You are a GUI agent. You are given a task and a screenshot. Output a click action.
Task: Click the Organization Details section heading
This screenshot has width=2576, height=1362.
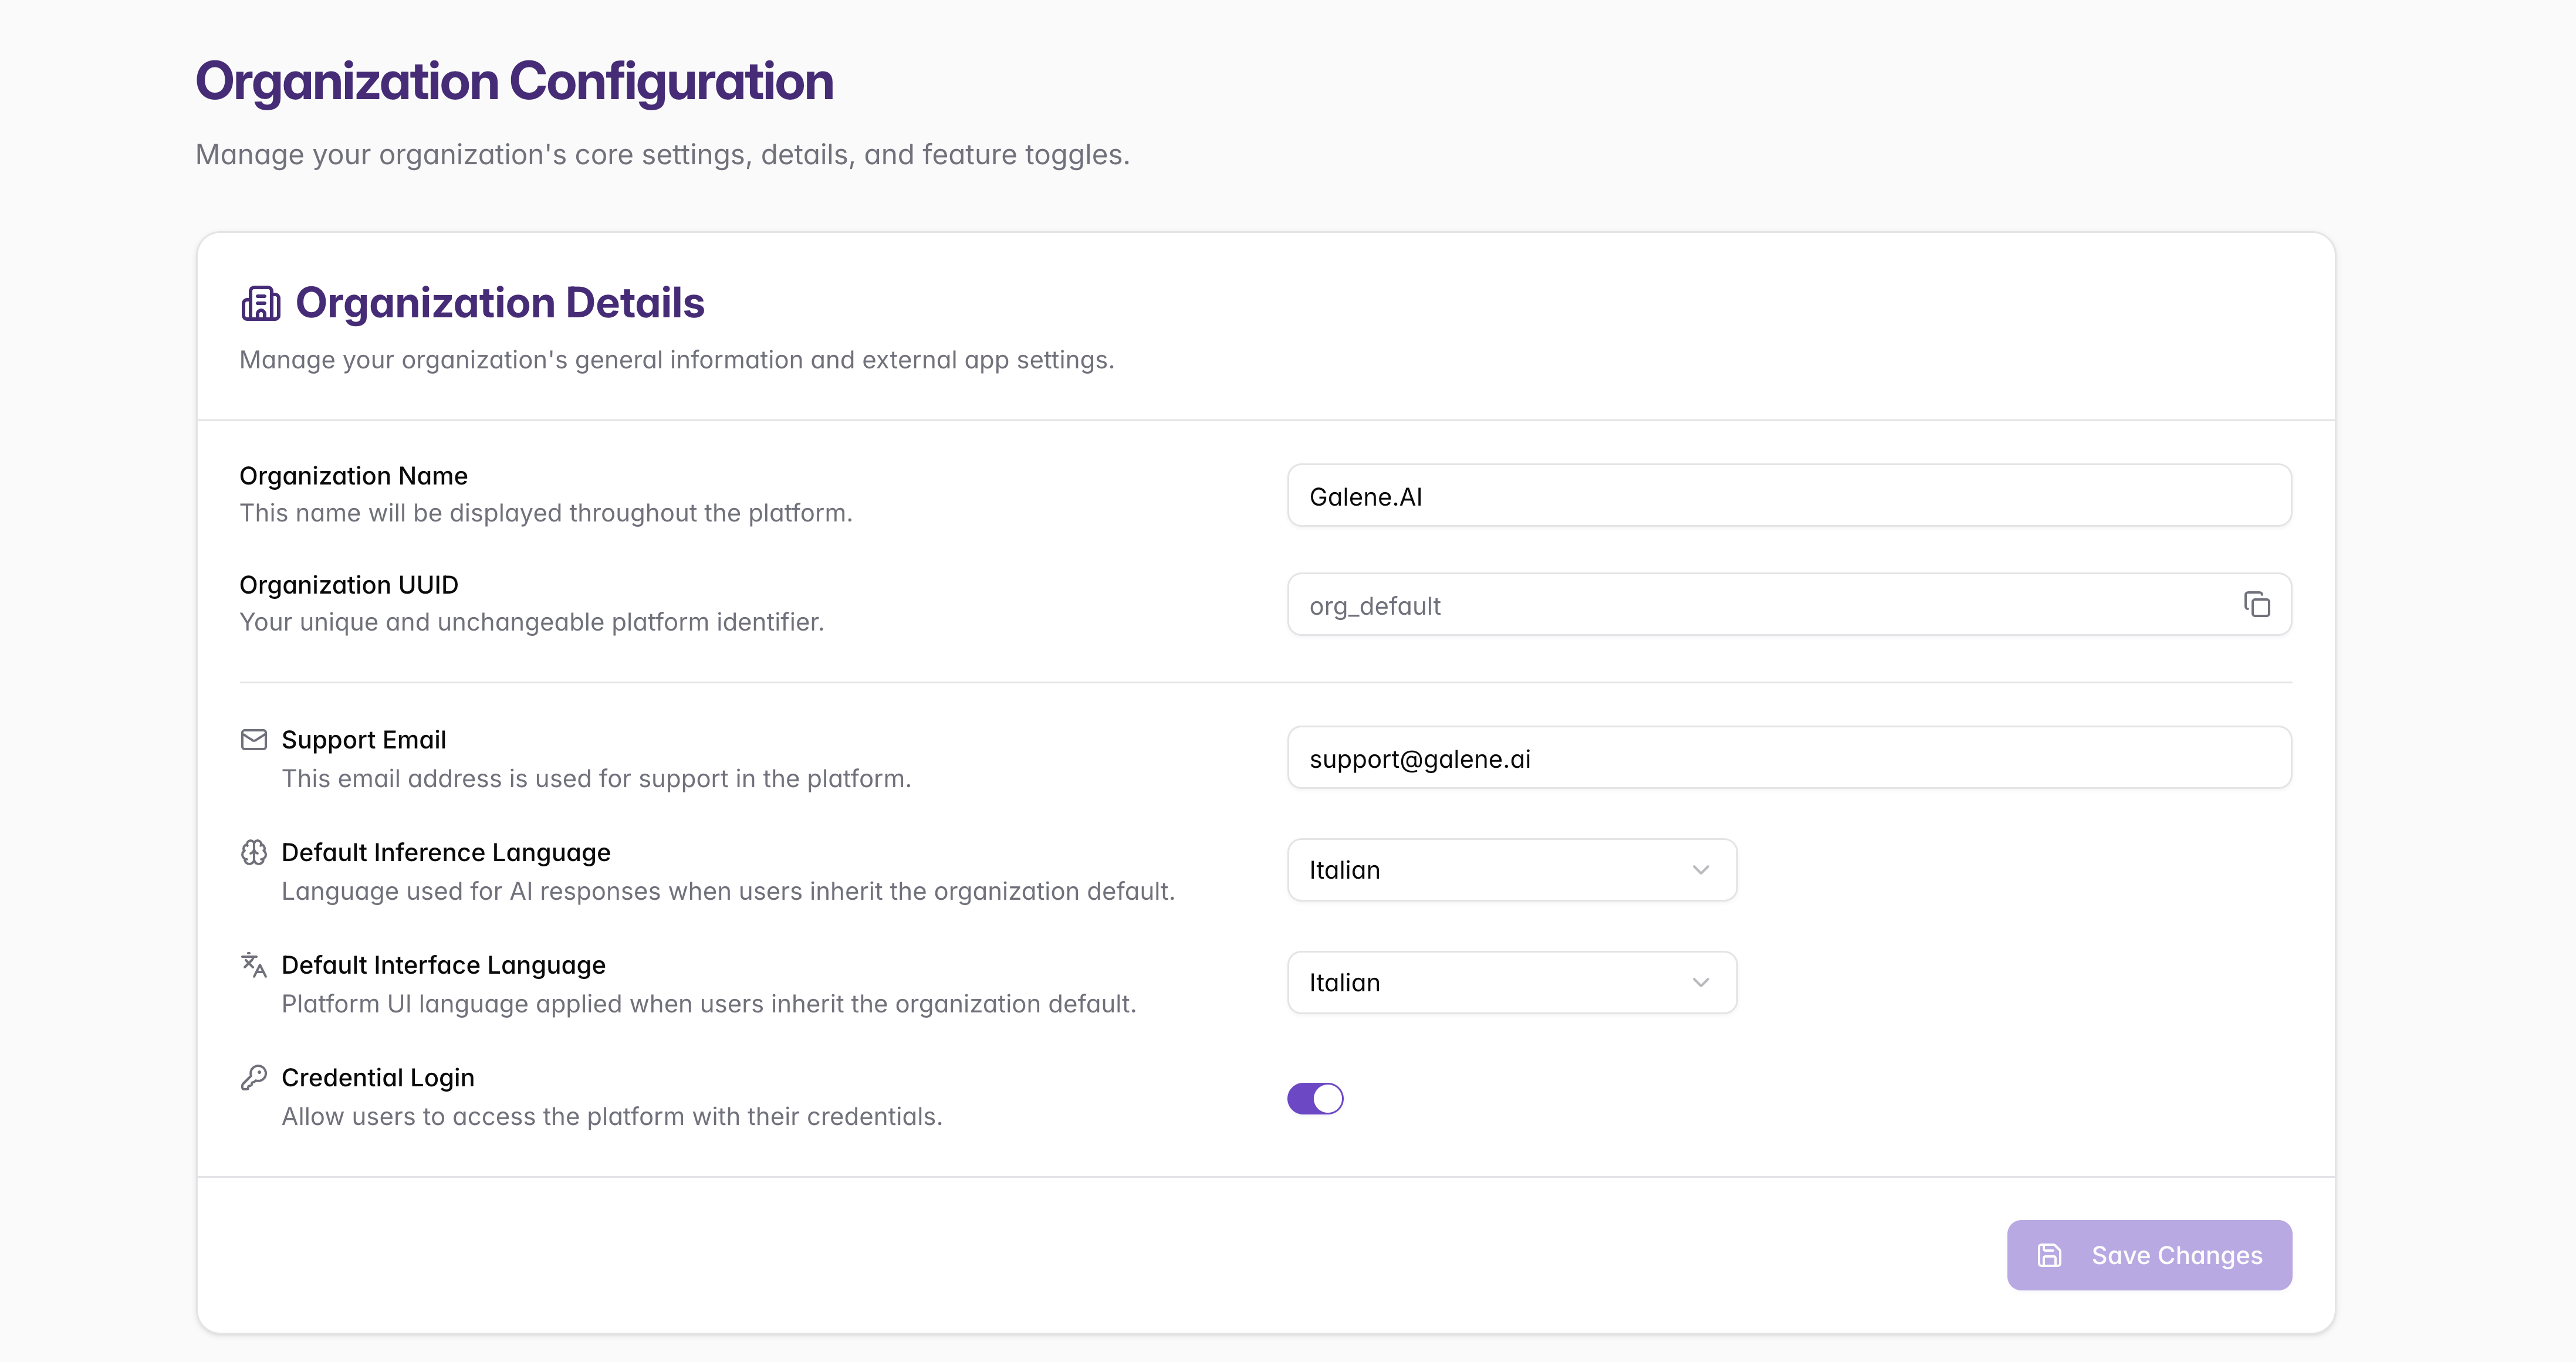click(x=500, y=303)
